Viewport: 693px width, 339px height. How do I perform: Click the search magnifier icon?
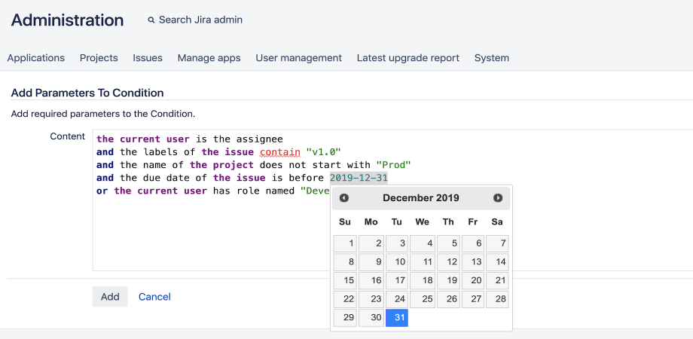coord(151,20)
